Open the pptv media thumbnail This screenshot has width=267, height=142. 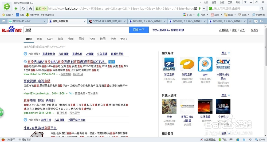coord(205,64)
